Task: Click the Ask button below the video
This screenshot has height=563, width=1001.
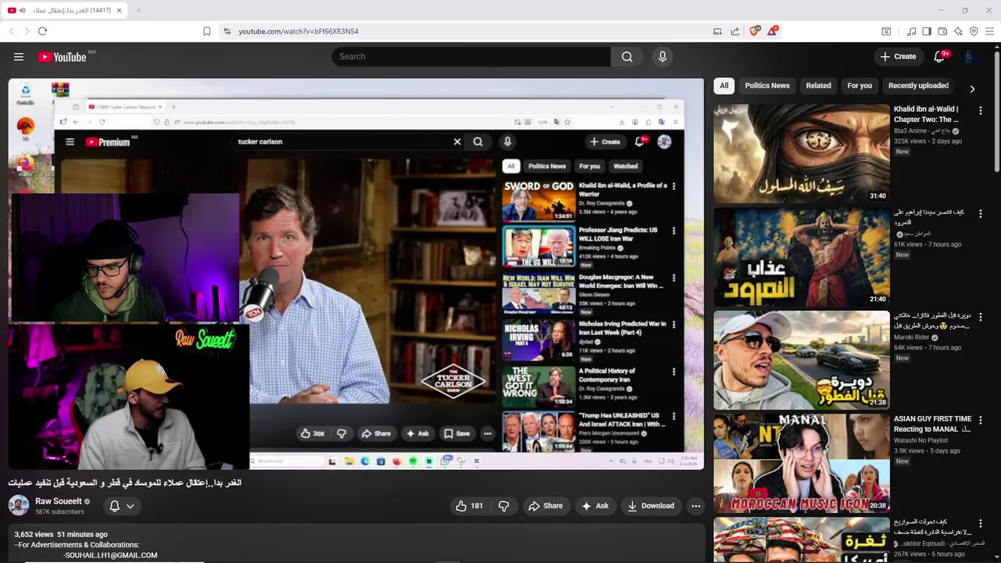Action: (x=594, y=506)
